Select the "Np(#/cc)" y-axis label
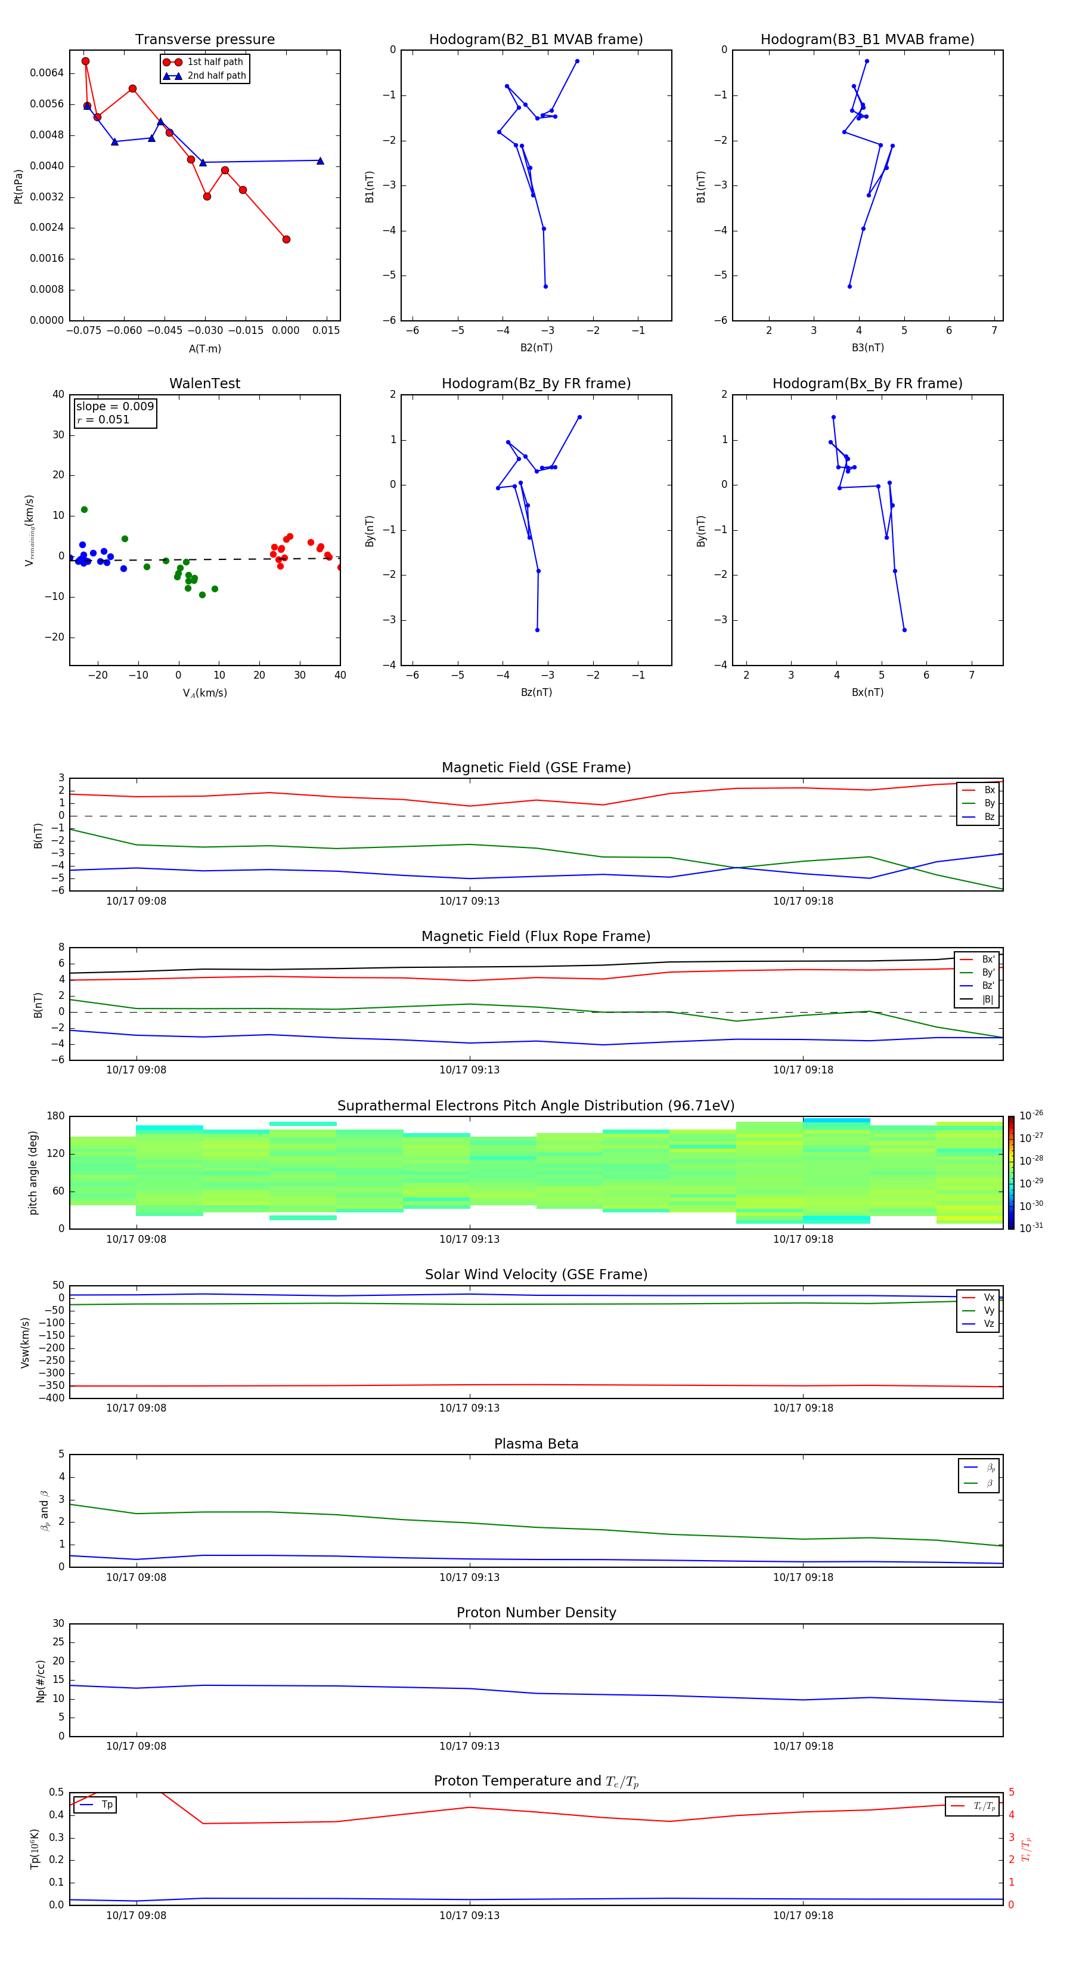1073x1968 pixels. [41, 1681]
